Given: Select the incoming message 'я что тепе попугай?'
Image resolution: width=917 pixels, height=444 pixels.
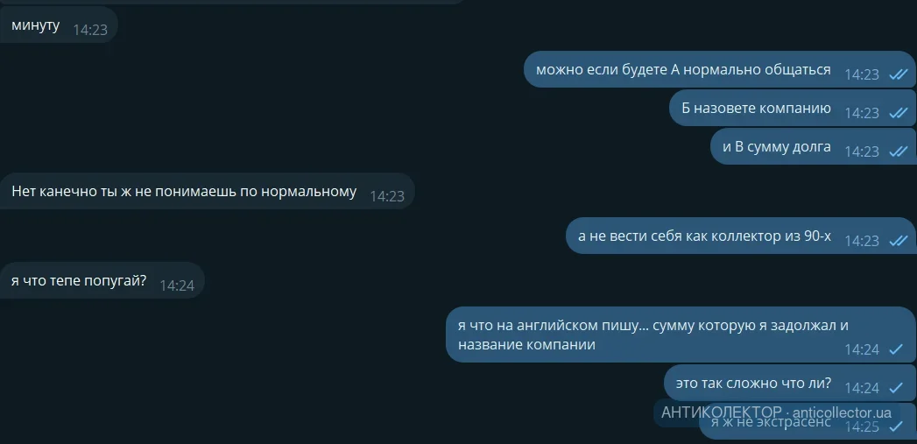Looking at the screenshot, I should point(102,280).
